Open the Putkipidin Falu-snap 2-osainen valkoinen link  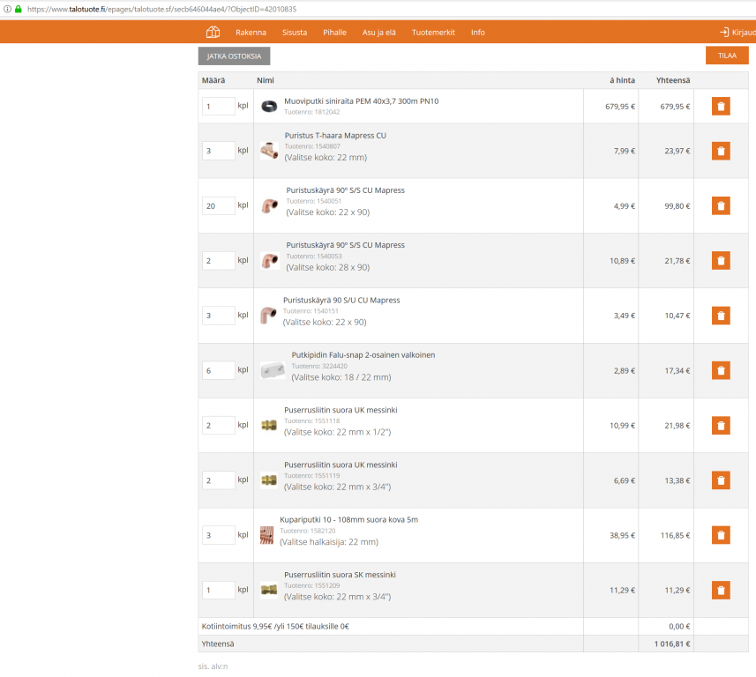pyautogui.click(x=363, y=355)
